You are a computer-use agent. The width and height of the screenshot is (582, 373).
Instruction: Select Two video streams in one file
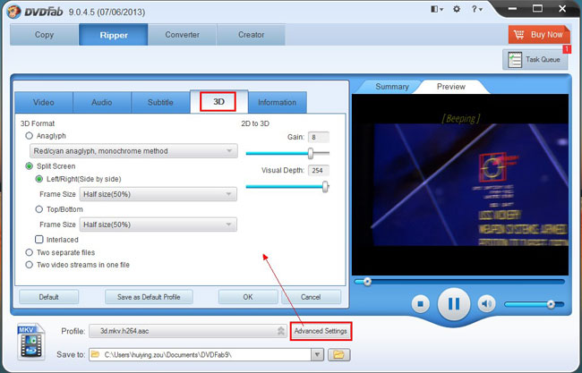(x=29, y=265)
